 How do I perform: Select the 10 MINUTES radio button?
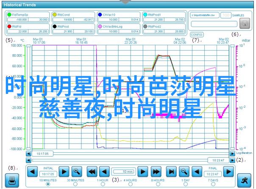point(48,184)
